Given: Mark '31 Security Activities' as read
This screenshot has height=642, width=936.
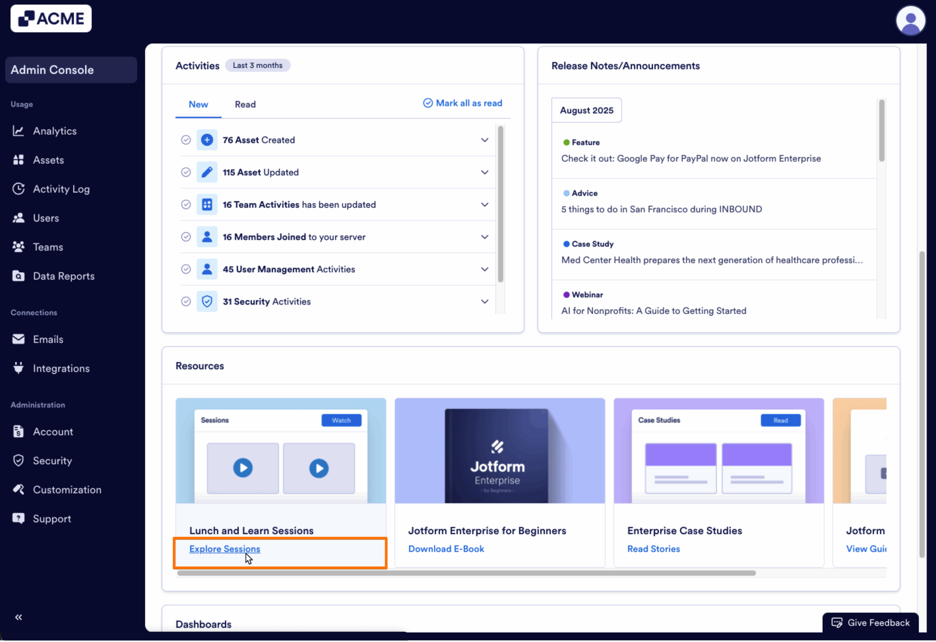Looking at the screenshot, I should point(186,301).
